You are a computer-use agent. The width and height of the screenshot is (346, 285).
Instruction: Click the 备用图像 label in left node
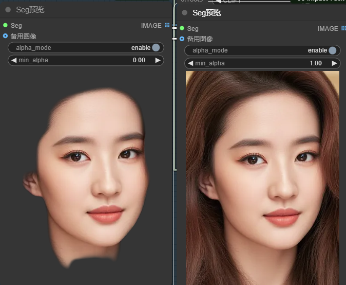[x=24, y=36]
